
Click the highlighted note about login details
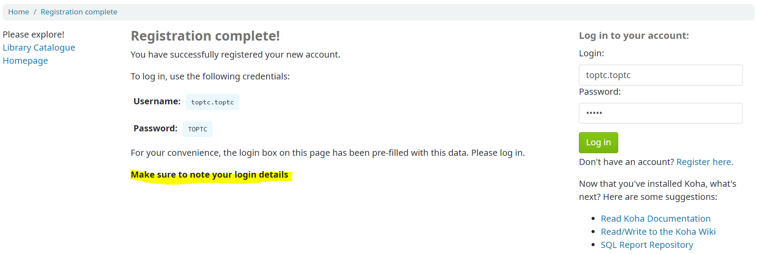(210, 175)
